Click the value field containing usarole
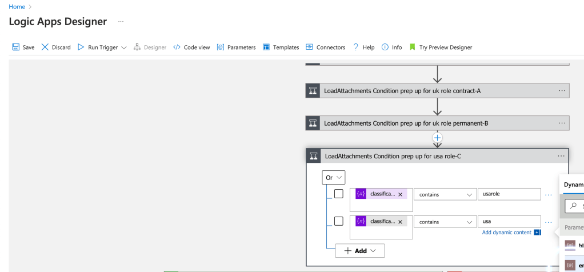This screenshot has height=272, width=584. click(509, 194)
